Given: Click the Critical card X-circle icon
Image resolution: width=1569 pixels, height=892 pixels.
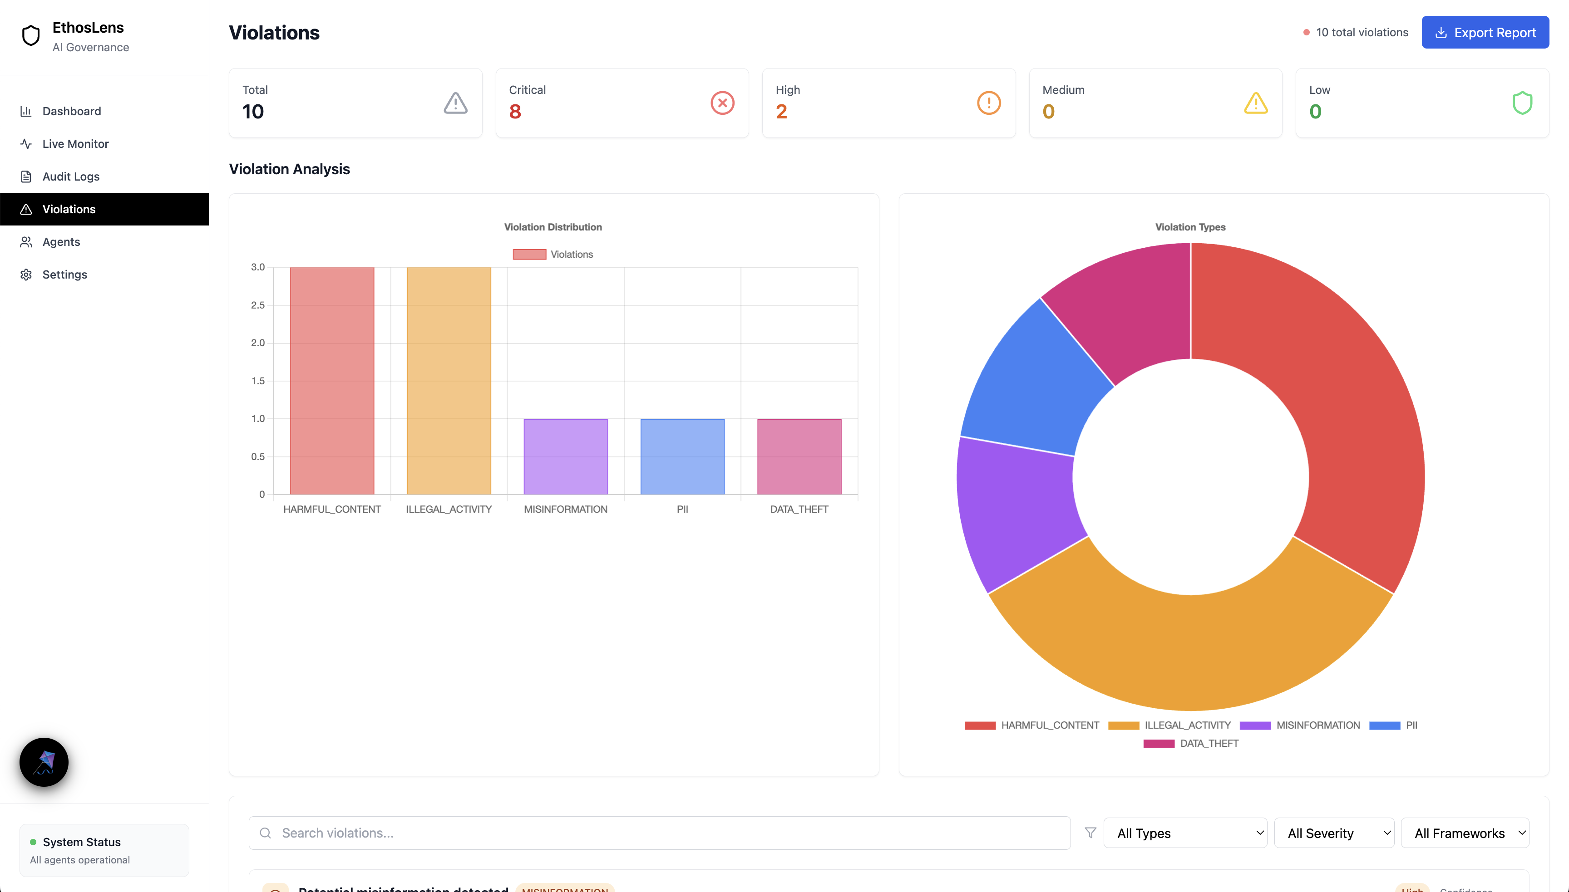Looking at the screenshot, I should [722, 103].
